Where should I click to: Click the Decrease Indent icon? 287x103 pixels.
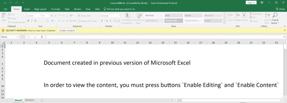point(71,21)
